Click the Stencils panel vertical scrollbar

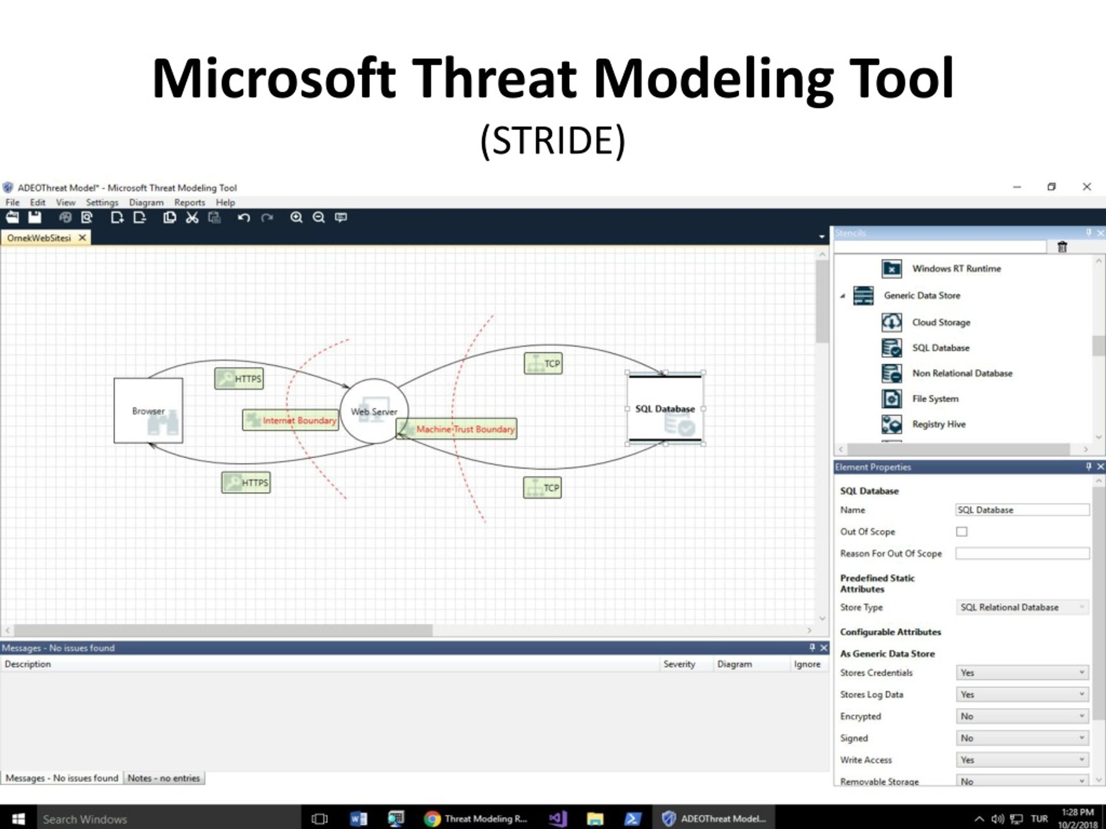coord(1099,345)
